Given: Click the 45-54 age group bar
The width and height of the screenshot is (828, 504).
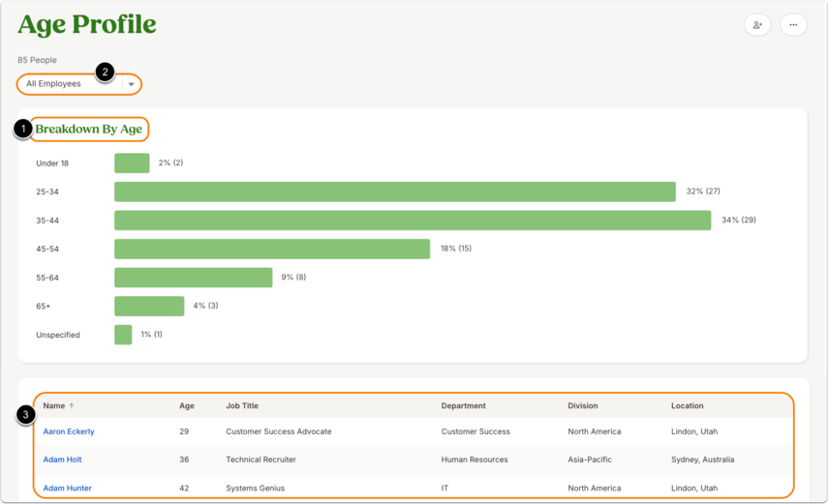Looking at the screenshot, I should tap(272, 249).
